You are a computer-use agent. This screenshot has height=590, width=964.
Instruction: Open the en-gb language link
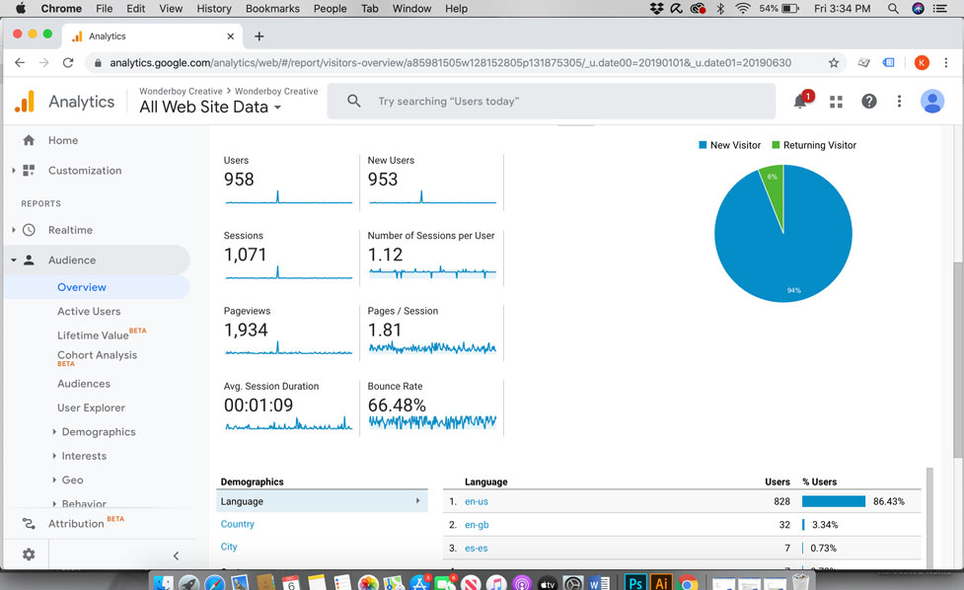tap(475, 524)
